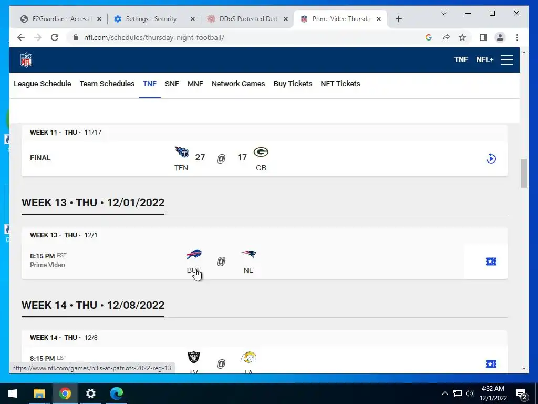The height and width of the screenshot is (404, 538).
Task: Share this page icon
Action: tap(446, 37)
